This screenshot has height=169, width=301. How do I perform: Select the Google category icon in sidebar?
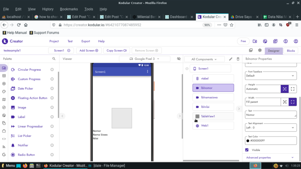(4, 155)
